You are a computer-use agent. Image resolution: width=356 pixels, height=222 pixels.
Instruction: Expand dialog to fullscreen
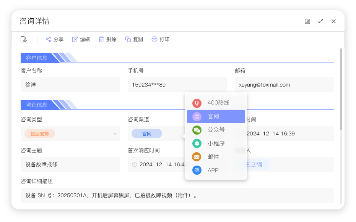[321, 21]
